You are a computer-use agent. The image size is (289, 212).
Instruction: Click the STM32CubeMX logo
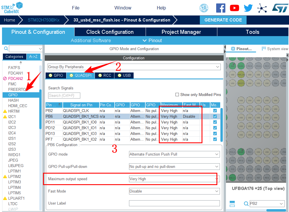pos(12,8)
